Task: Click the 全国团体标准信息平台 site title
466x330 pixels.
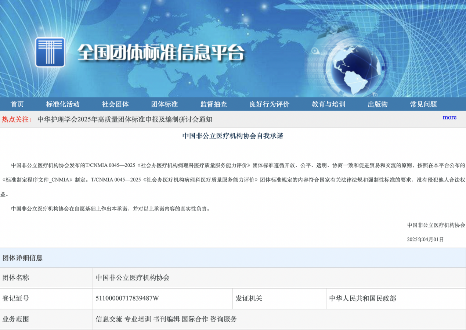Action: [x=160, y=54]
